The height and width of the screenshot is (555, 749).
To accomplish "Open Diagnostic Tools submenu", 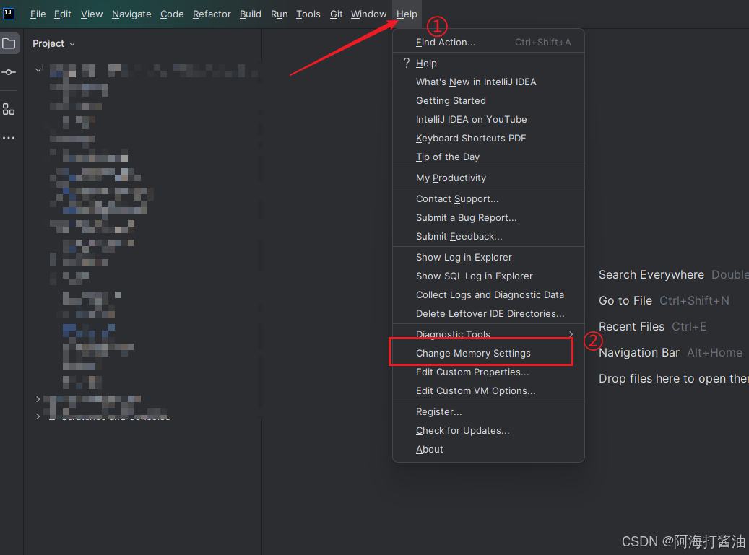I will [488, 334].
